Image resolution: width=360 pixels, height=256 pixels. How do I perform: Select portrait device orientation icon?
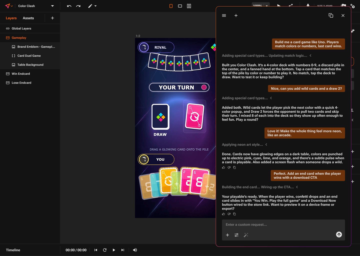pyautogui.click(x=171, y=6)
